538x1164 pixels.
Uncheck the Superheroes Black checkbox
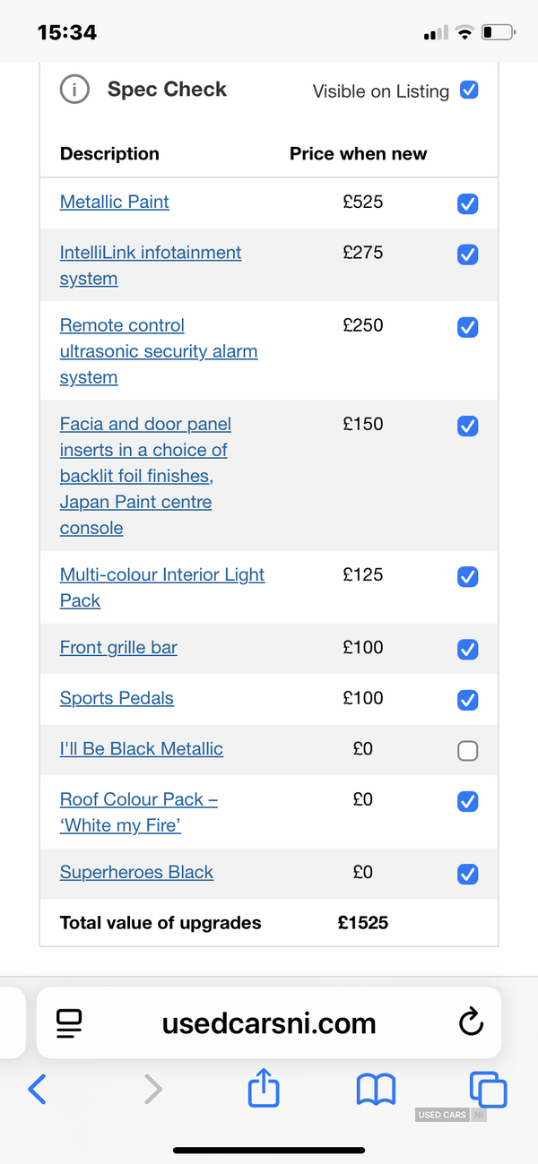point(467,875)
